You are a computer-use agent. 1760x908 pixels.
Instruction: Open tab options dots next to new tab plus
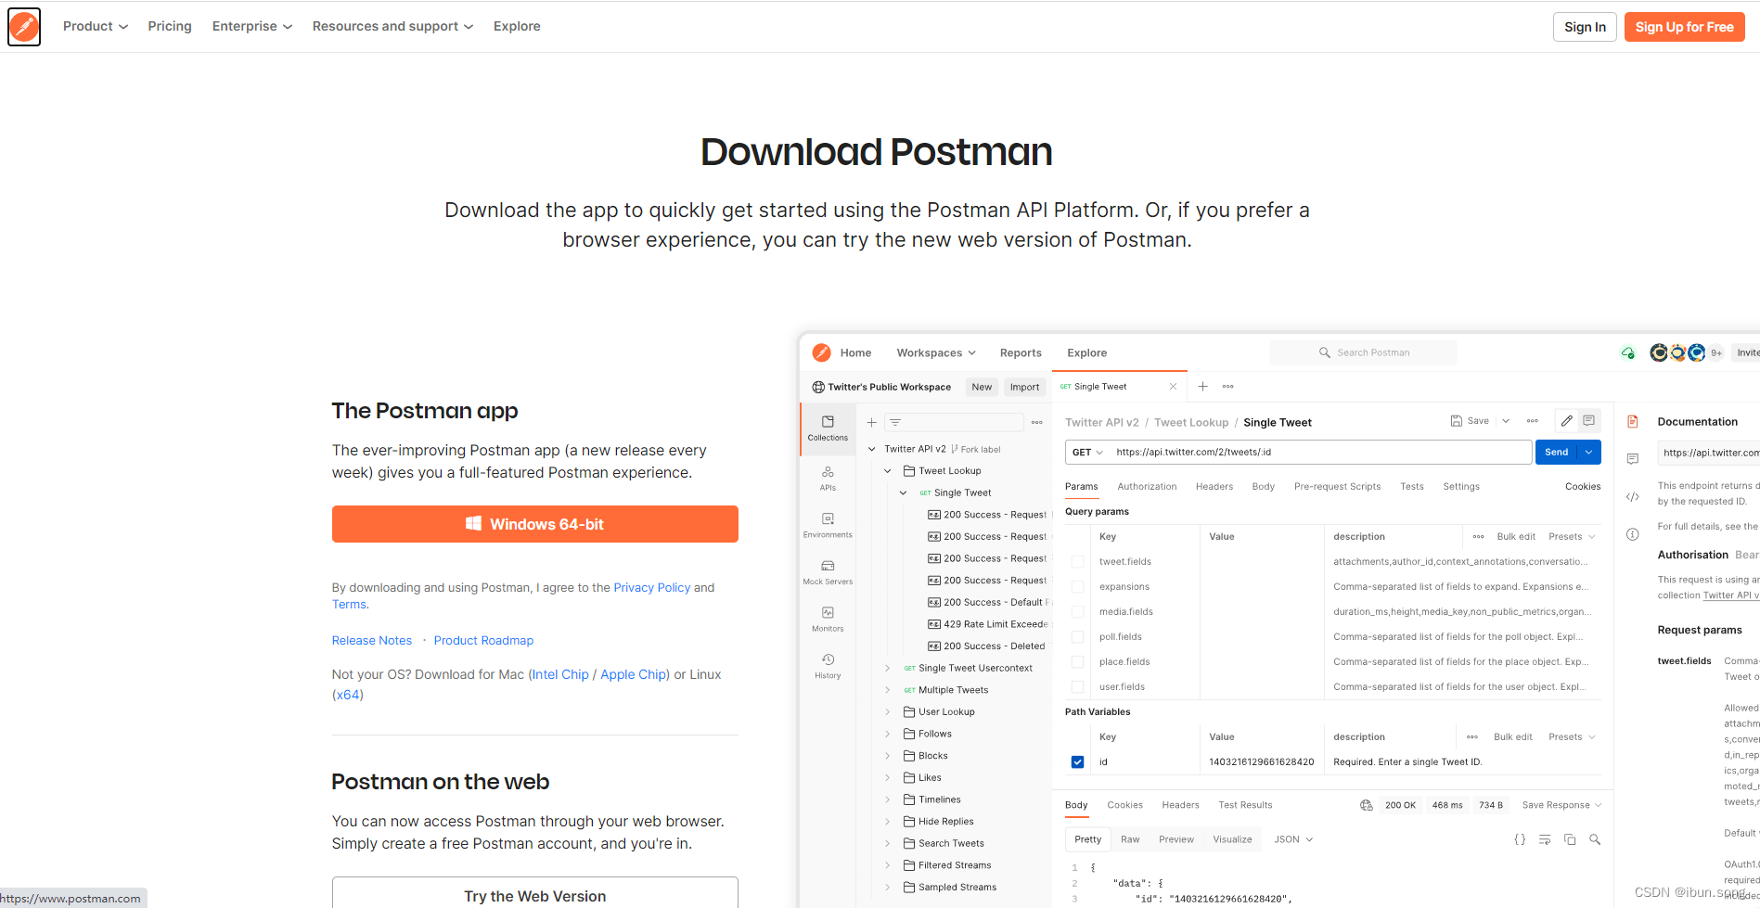click(x=1227, y=387)
